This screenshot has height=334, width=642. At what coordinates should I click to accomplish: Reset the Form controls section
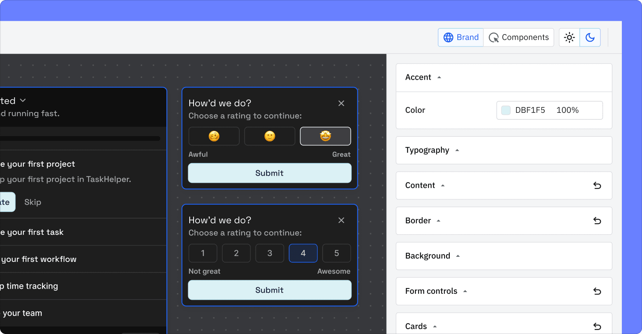(597, 291)
